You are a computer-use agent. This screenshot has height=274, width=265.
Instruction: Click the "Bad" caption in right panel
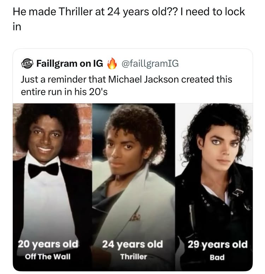[x=217, y=257]
